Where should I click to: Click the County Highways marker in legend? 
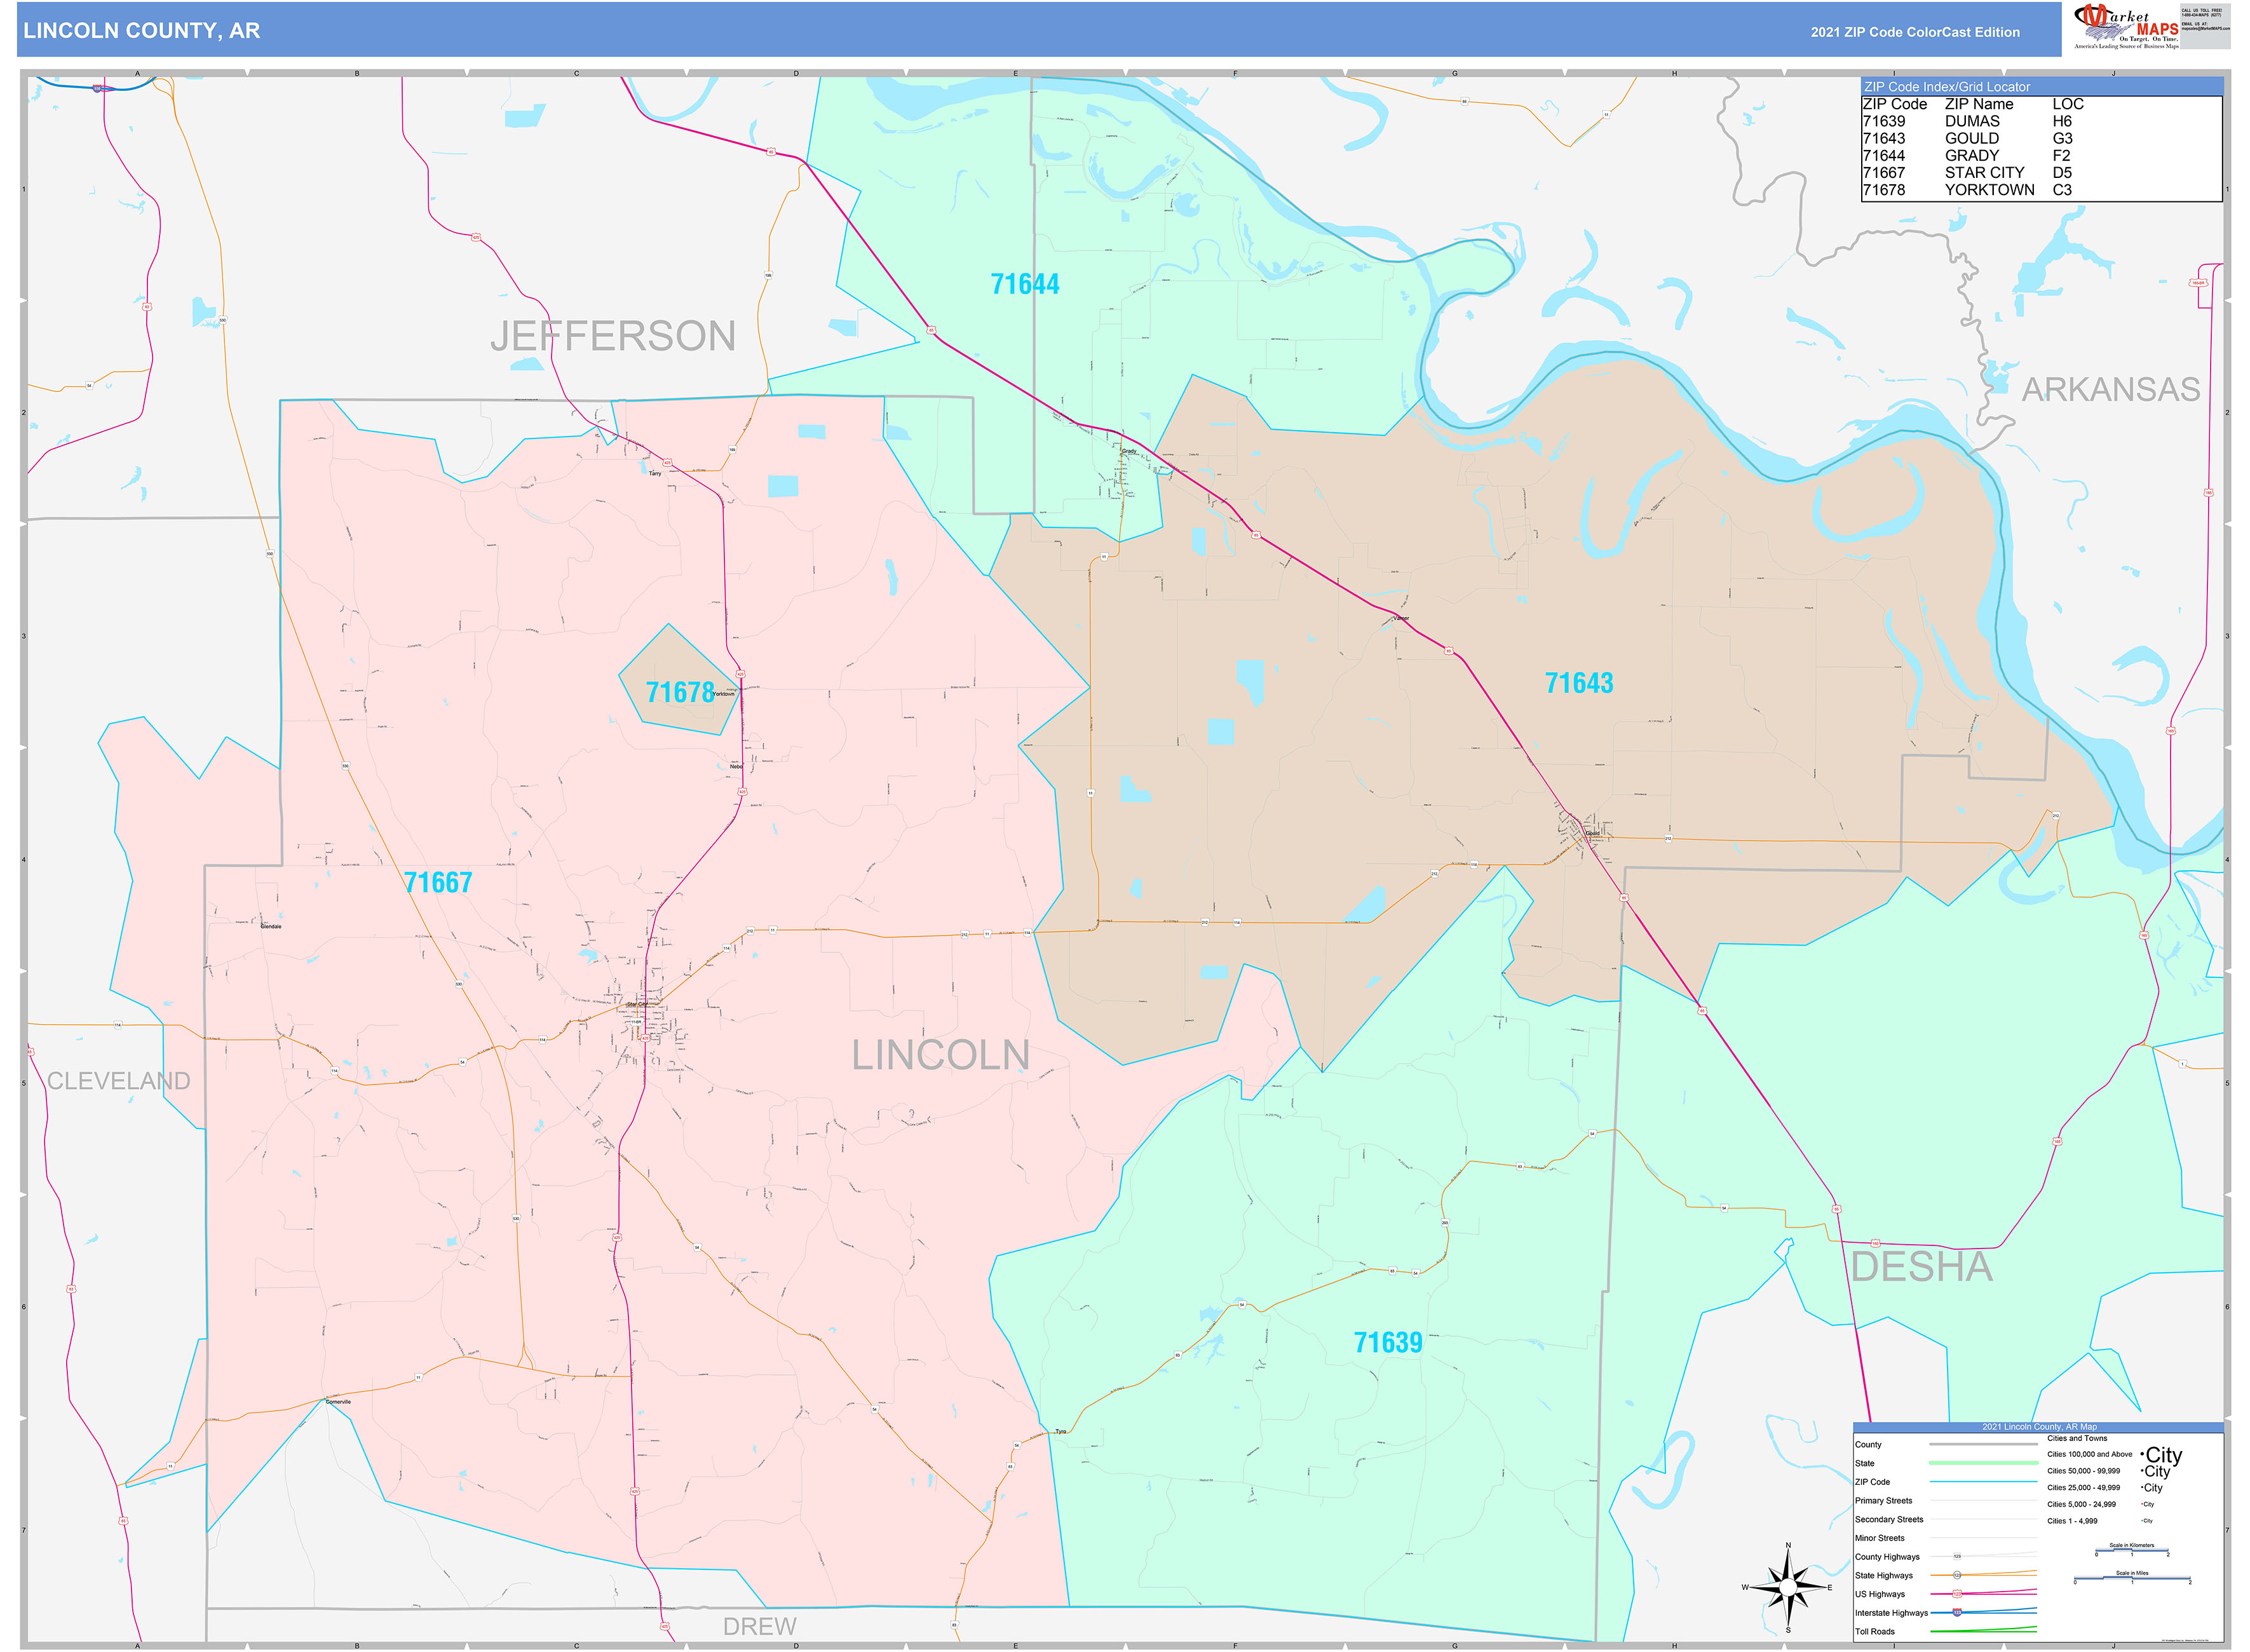tap(1956, 1555)
